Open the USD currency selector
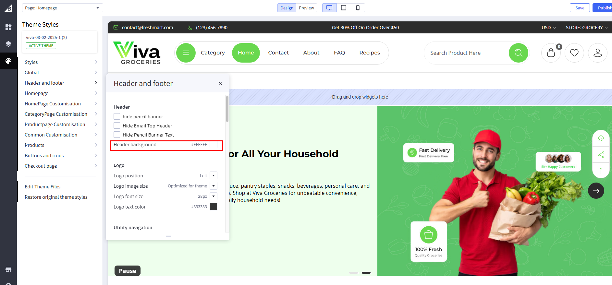 point(549,28)
